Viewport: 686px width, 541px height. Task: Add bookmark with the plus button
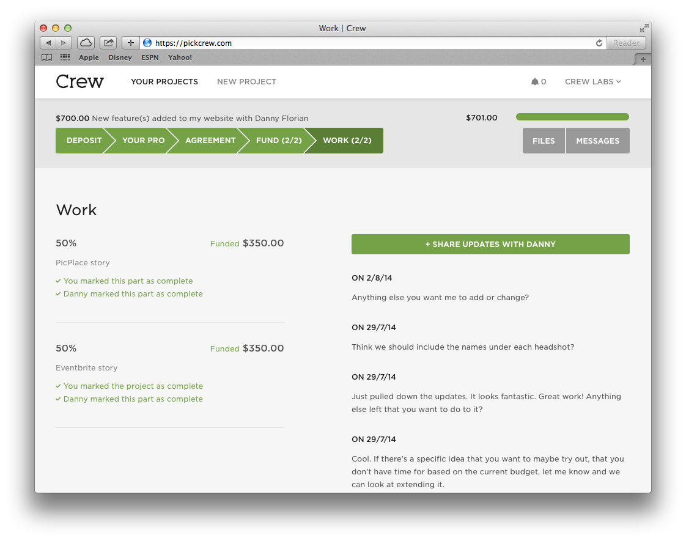130,43
